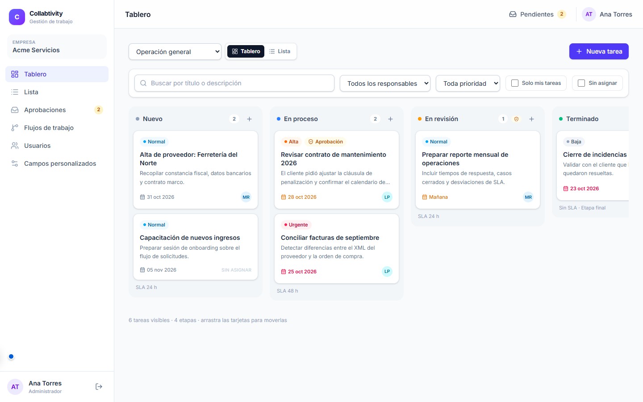Viewport: 643px width, 402px height.
Task: Click the Urgente priority badge
Action: 296,225
